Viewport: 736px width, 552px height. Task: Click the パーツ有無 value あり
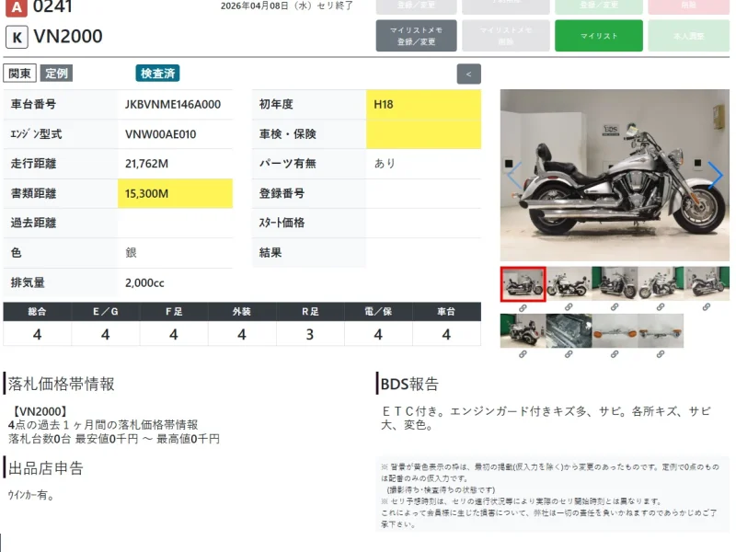(x=385, y=164)
